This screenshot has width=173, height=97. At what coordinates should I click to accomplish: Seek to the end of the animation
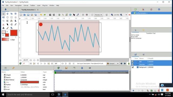52,64
